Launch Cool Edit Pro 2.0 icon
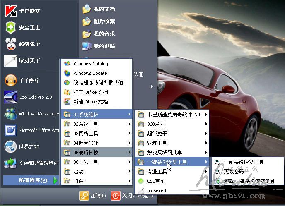Screen dimensions: 285x206 (10, 97)
